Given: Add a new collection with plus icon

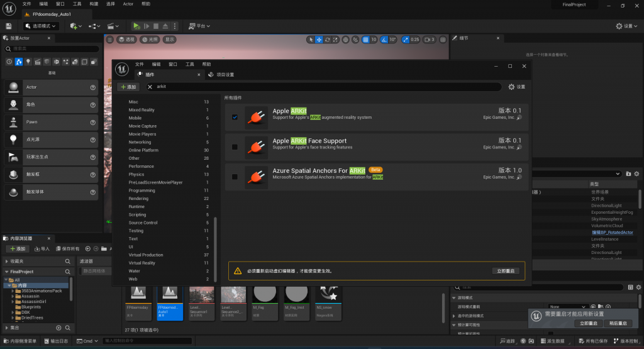Looking at the screenshot, I should pyautogui.click(x=58, y=328).
